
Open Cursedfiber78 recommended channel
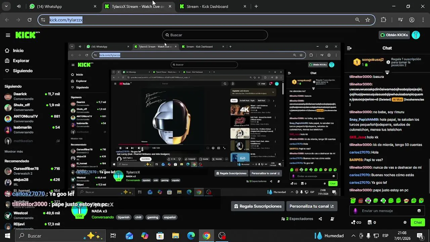[x=32, y=171]
